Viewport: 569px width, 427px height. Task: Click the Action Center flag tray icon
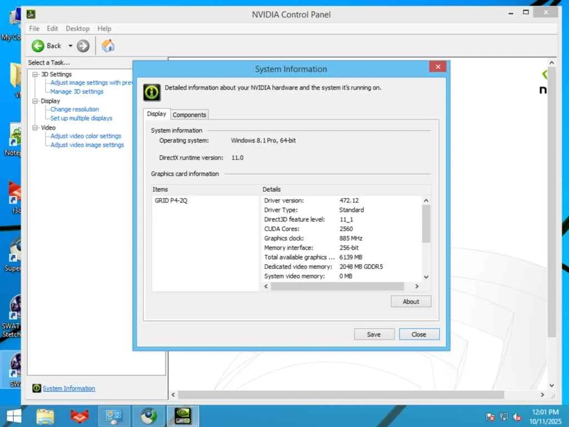(490, 417)
